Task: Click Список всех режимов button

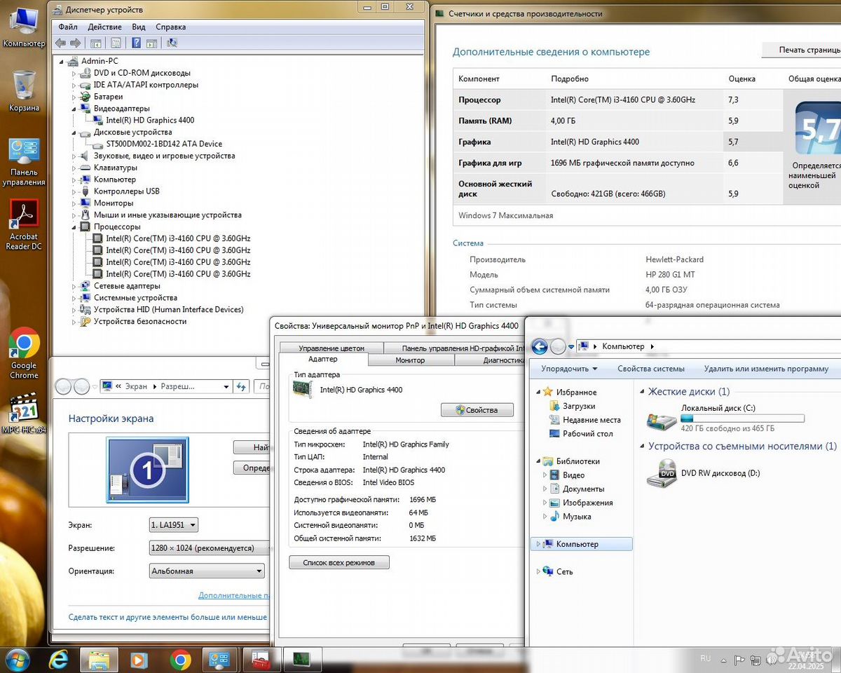Action: coord(339,562)
